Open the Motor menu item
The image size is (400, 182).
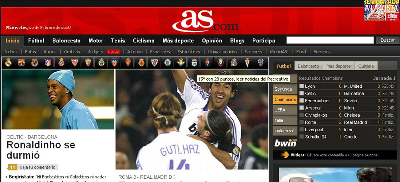tap(96, 41)
